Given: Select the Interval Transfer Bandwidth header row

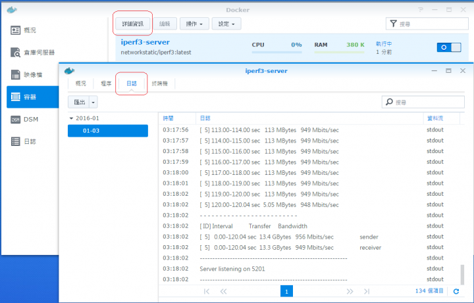Looking at the screenshot, I should coord(310,226).
